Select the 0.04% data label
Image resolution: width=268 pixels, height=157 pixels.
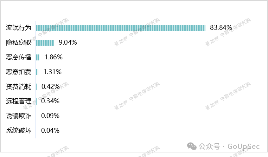(x=50, y=131)
